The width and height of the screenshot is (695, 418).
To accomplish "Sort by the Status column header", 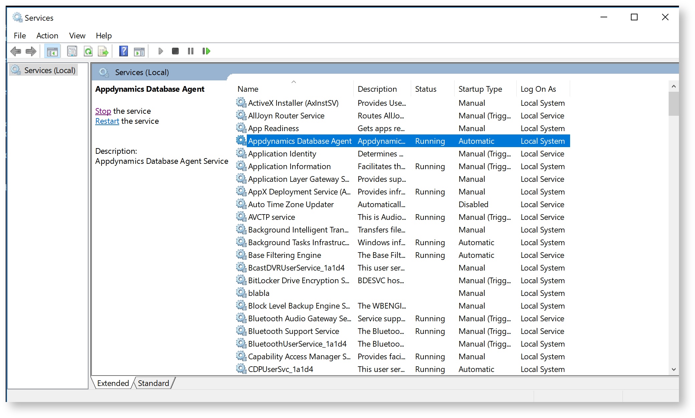I will (x=432, y=89).
